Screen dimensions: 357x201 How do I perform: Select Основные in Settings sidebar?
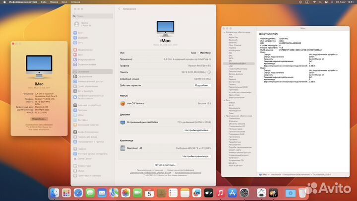[93, 71]
